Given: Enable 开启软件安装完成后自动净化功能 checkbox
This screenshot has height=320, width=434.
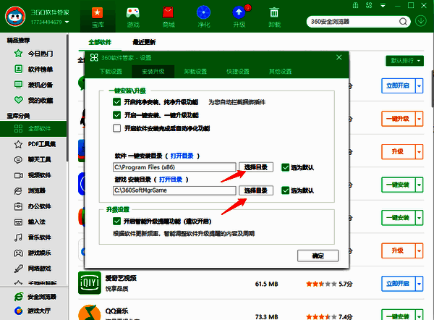Looking at the screenshot, I should 116,128.
